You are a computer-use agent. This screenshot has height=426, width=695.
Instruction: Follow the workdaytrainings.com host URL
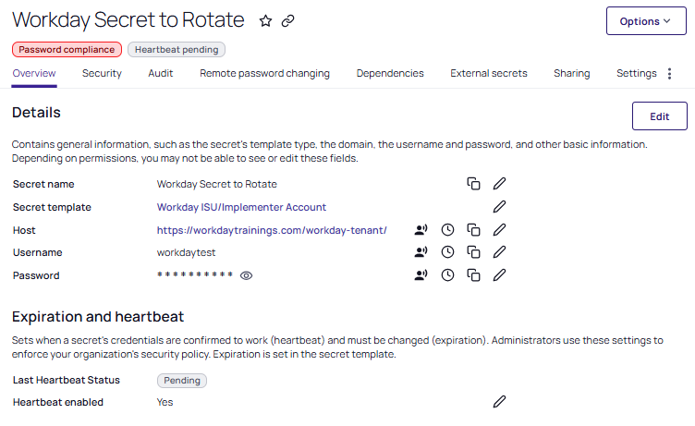click(272, 230)
